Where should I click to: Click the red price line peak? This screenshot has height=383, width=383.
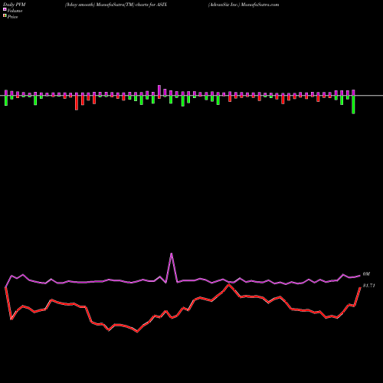(x=229, y=285)
